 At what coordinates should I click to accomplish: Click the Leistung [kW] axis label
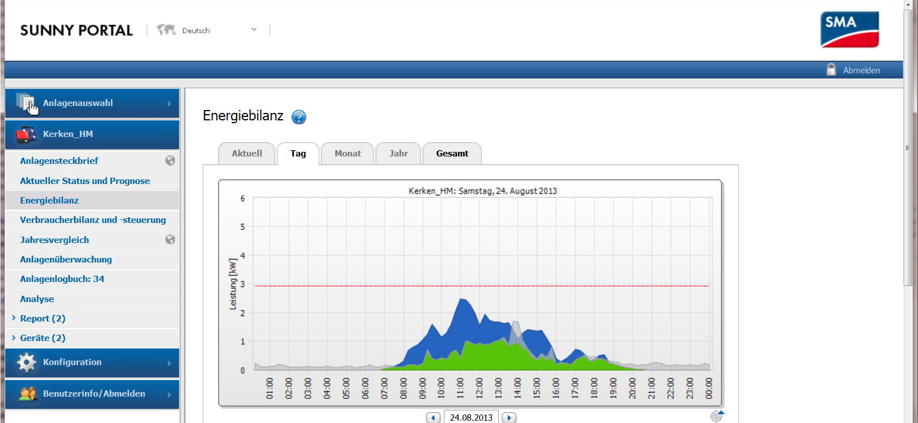coord(233,284)
